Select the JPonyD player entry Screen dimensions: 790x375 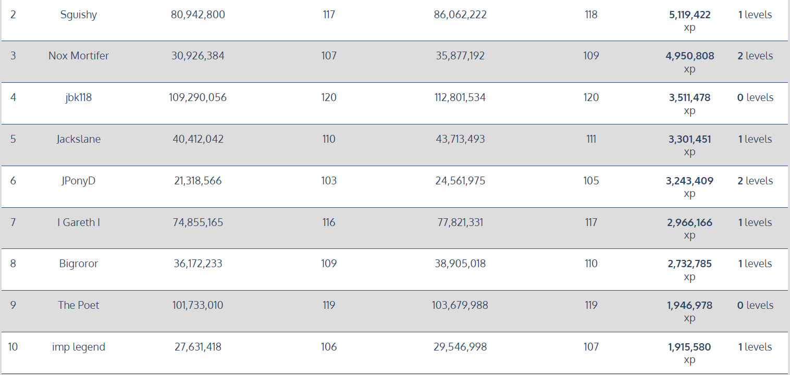(x=79, y=181)
